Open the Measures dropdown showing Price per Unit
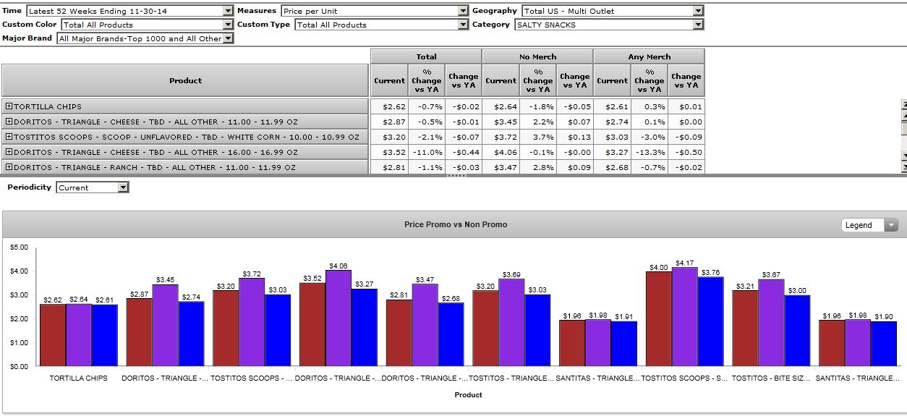Image resolution: width=907 pixels, height=419 pixels. tap(463, 11)
